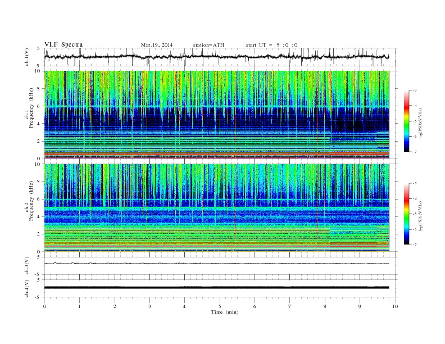The image size is (445, 344).
Task: Click the '0' tick on the time axis
Action: (44, 306)
